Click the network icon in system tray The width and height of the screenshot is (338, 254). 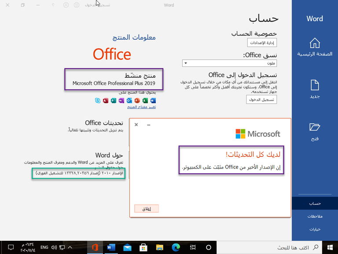point(62,247)
